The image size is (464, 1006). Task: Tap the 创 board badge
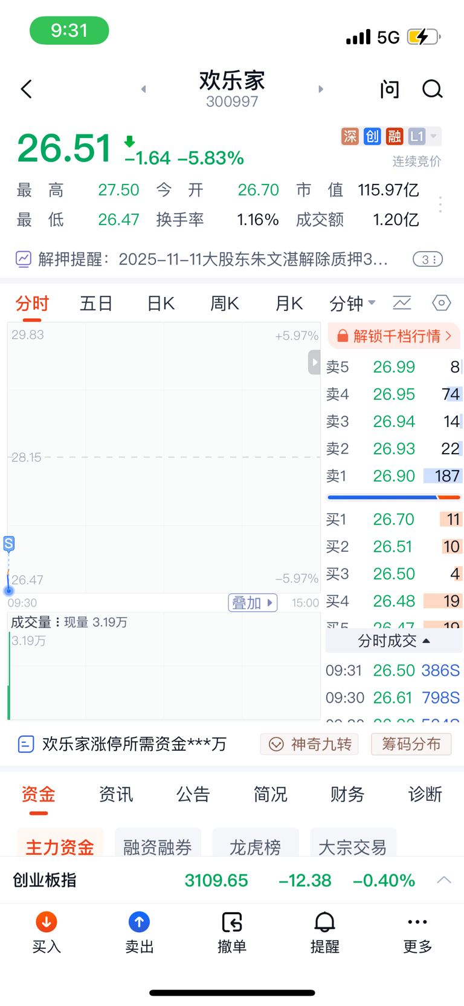[372, 136]
